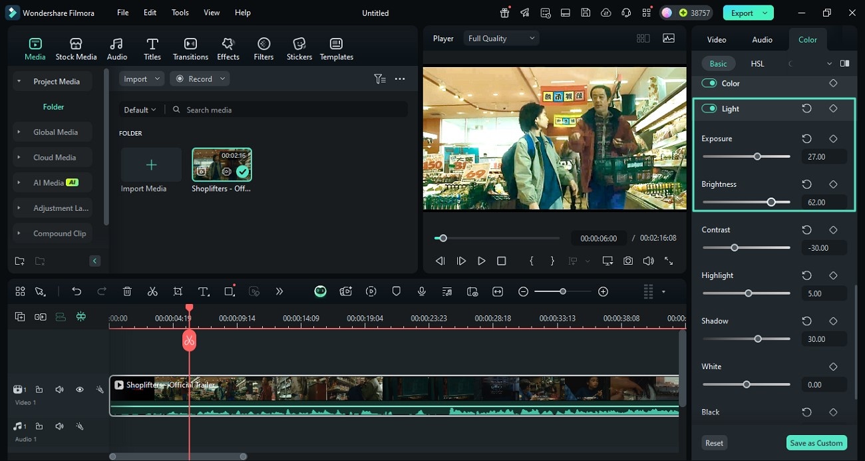Click the player volume speaker icon
865x461 pixels.
click(x=648, y=261)
